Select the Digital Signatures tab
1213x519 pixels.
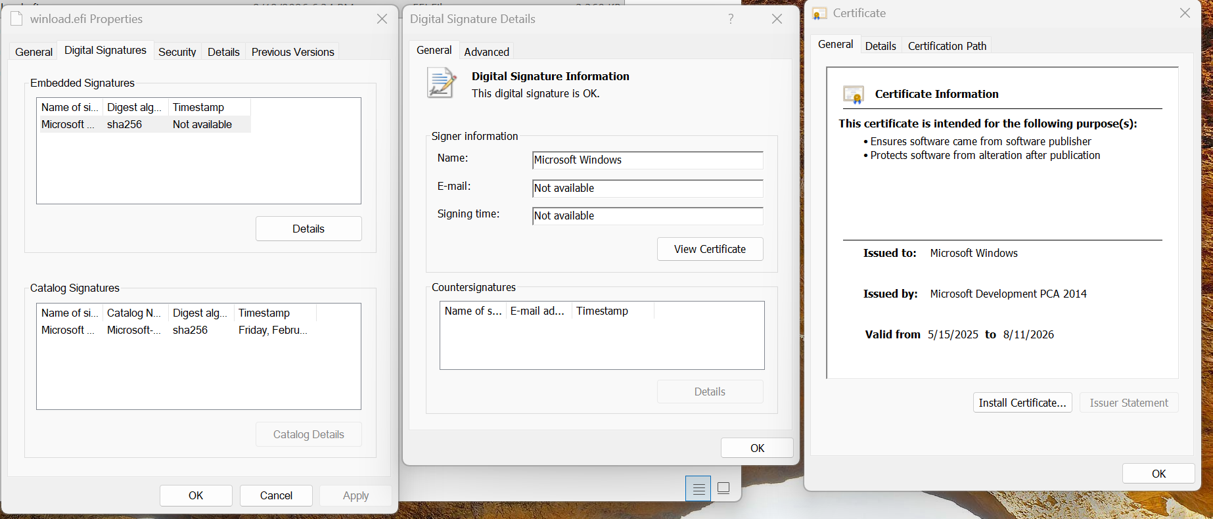[105, 51]
